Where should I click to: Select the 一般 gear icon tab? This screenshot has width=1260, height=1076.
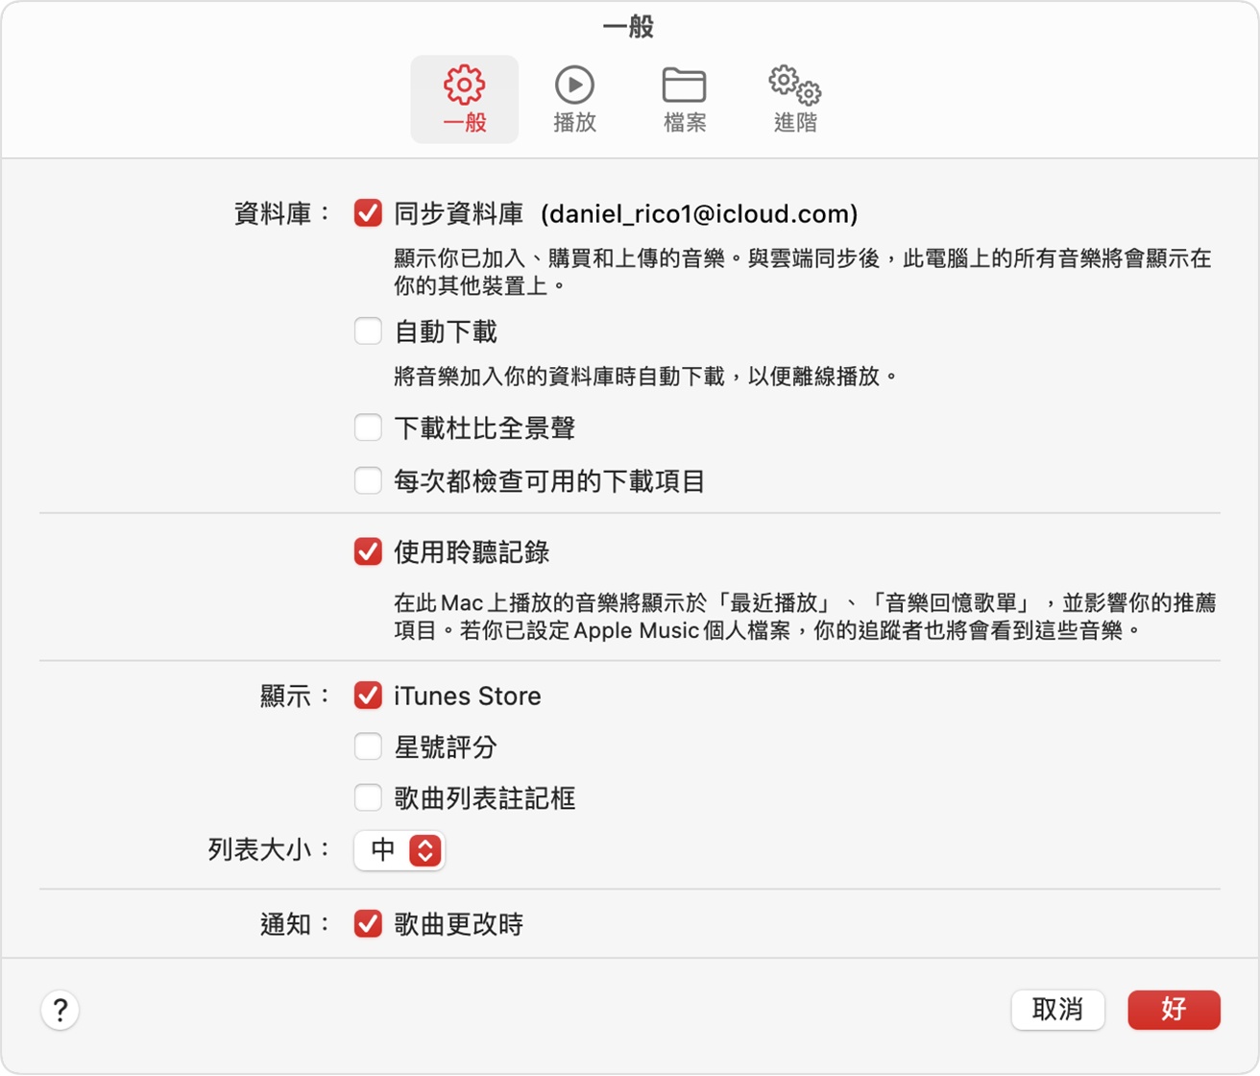[x=464, y=86]
